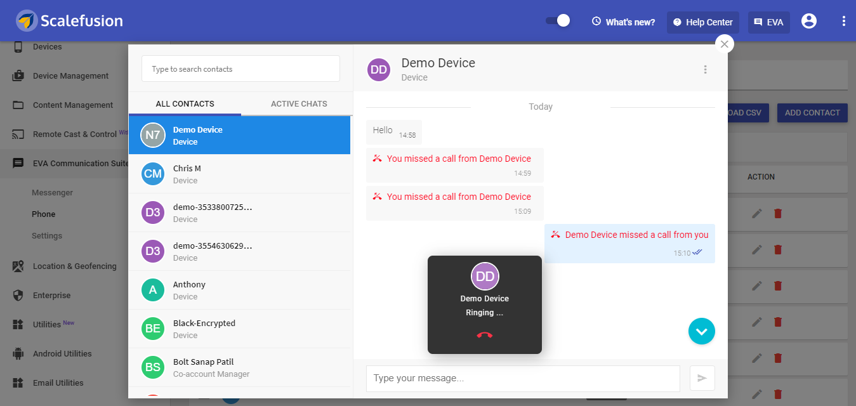Click the Content Management folder icon

tap(18, 105)
